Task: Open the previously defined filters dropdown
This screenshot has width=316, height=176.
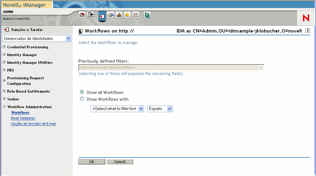Action: 171,68
